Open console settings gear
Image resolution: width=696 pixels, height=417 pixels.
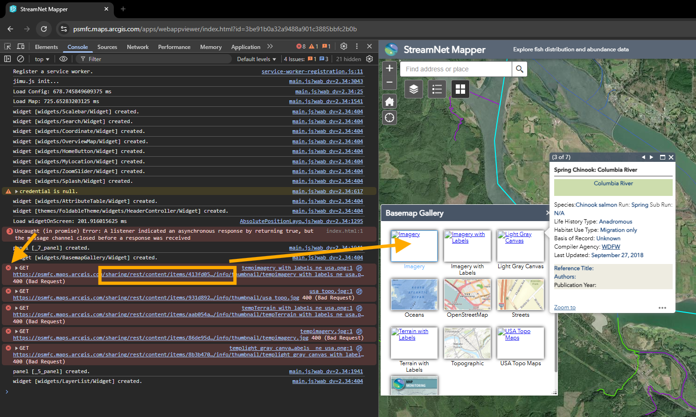click(x=369, y=59)
